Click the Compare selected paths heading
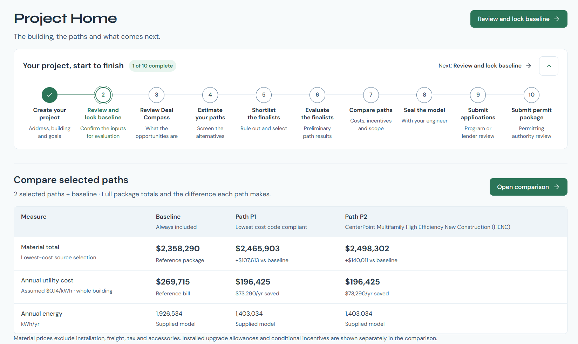This screenshot has width=578, height=344. pyautogui.click(x=71, y=180)
